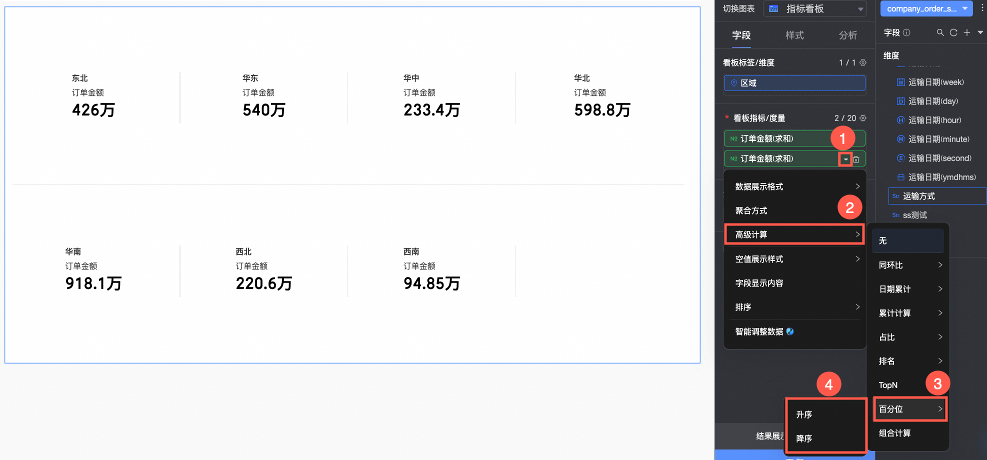Viewport: 987px width, 460px height.
Task: Click the search icon in the 字段 panel
Action: (940, 32)
